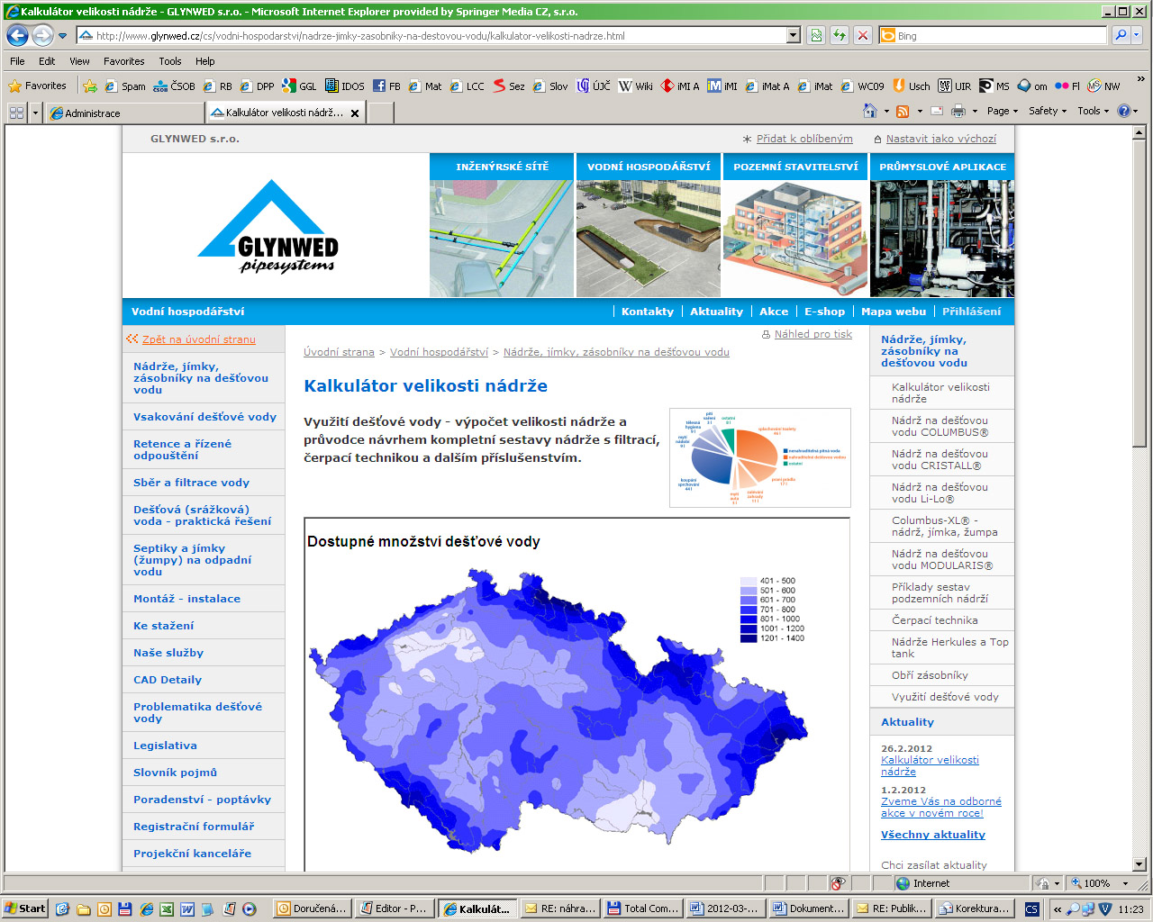The image size is (1153, 922).
Task: Click the browser Back arrow button
Action: (x=17, y=35)
